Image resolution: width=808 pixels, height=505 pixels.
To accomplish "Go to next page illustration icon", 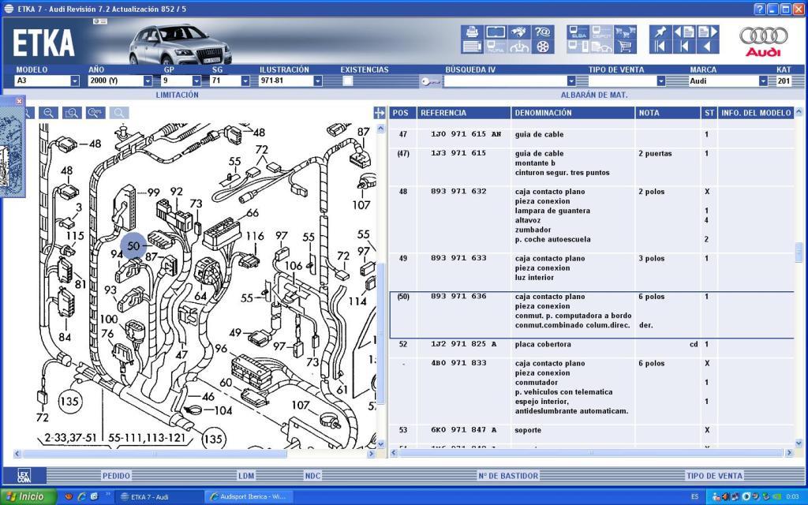I will tap(708, 32).
